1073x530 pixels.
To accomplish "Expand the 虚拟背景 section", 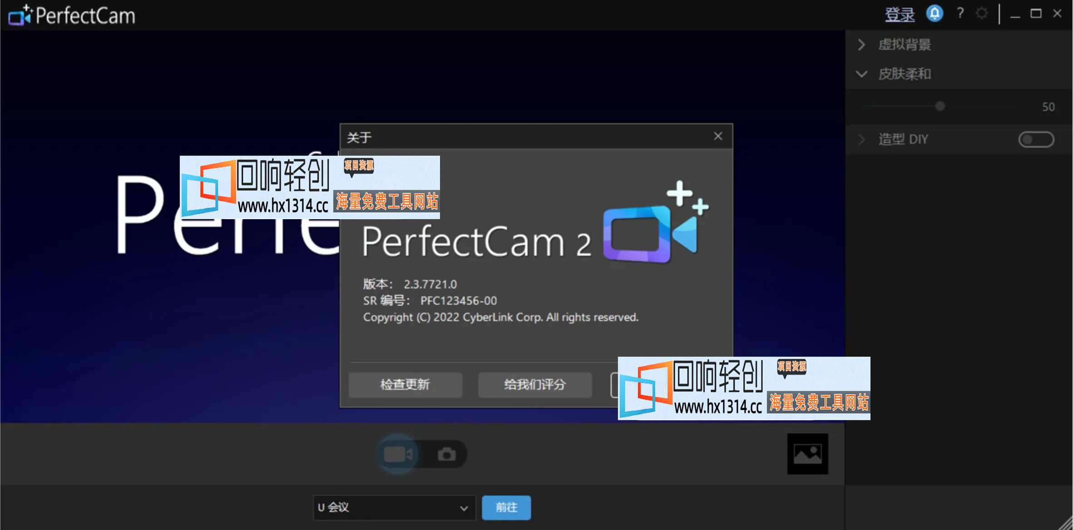I will (x=861, y=44).
